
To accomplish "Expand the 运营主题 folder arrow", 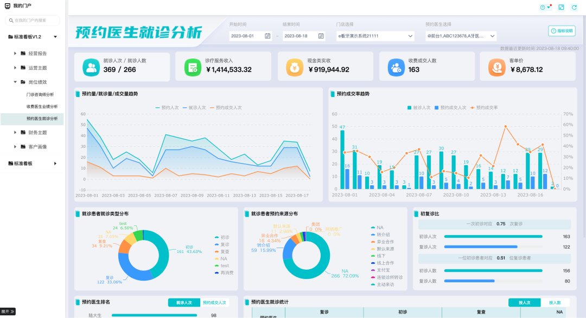I will pyautogui.click(x=15, y=68).
